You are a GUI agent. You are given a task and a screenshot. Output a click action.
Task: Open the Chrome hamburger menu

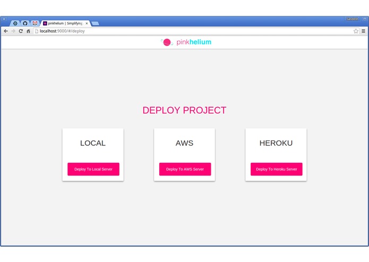pyautogui.click(x=363, y=31)
